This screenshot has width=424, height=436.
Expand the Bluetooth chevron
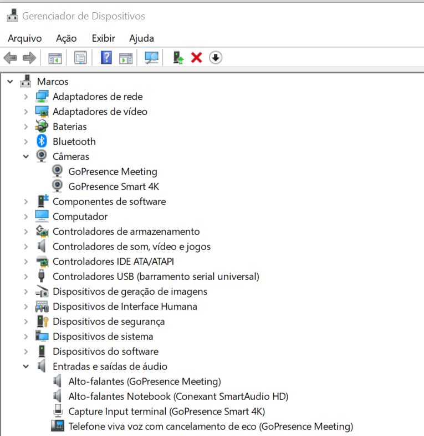point(26,142)
